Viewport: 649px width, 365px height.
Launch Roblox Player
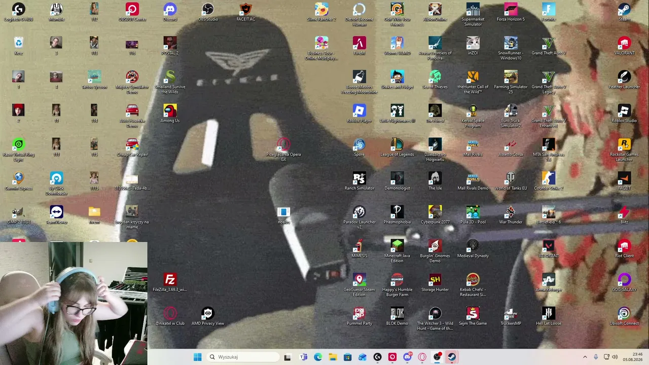pos(359,114)
